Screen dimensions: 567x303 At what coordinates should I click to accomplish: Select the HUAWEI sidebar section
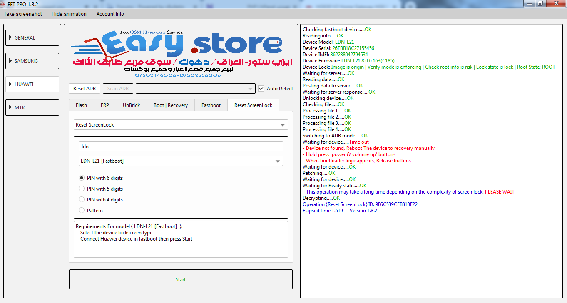32,84
